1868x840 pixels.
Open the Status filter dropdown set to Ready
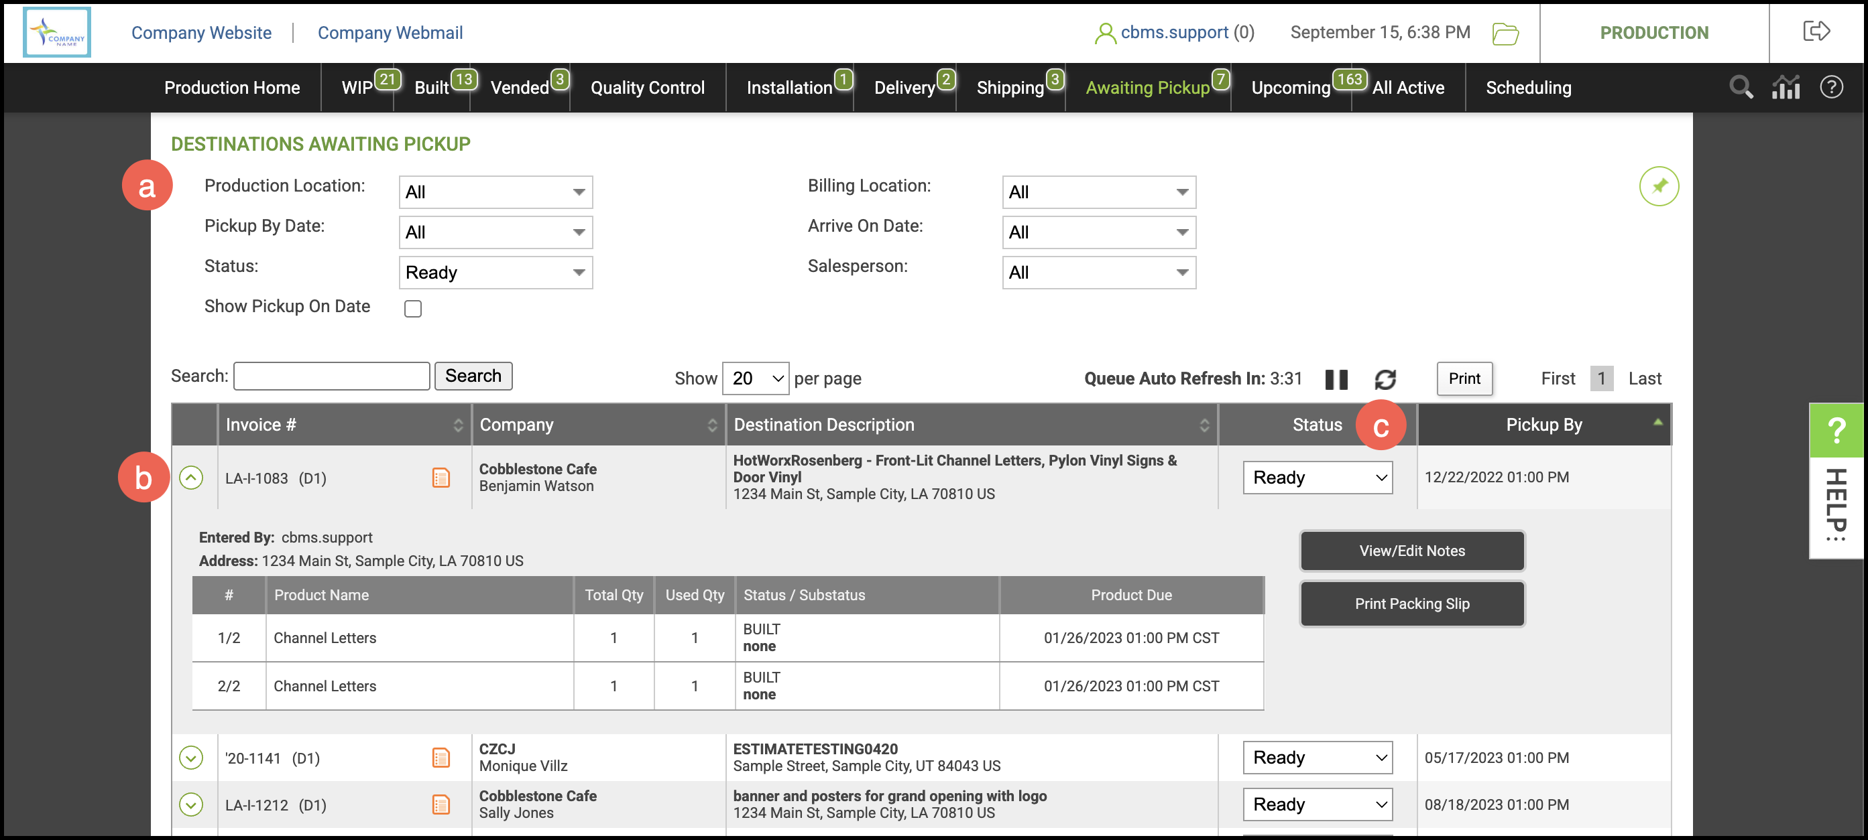495,273
